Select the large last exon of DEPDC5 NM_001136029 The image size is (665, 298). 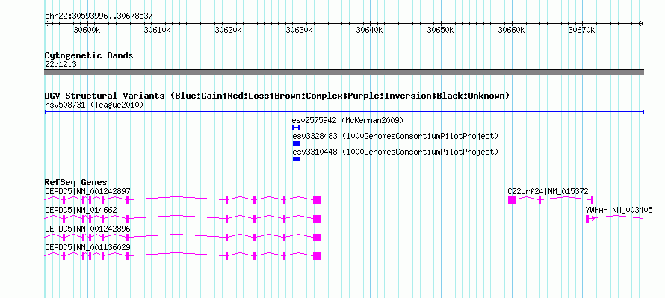click(x=317, y=256)
